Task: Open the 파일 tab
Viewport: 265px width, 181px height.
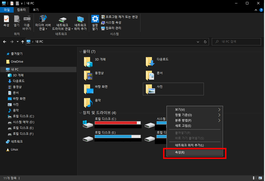Action: [7, 10]
